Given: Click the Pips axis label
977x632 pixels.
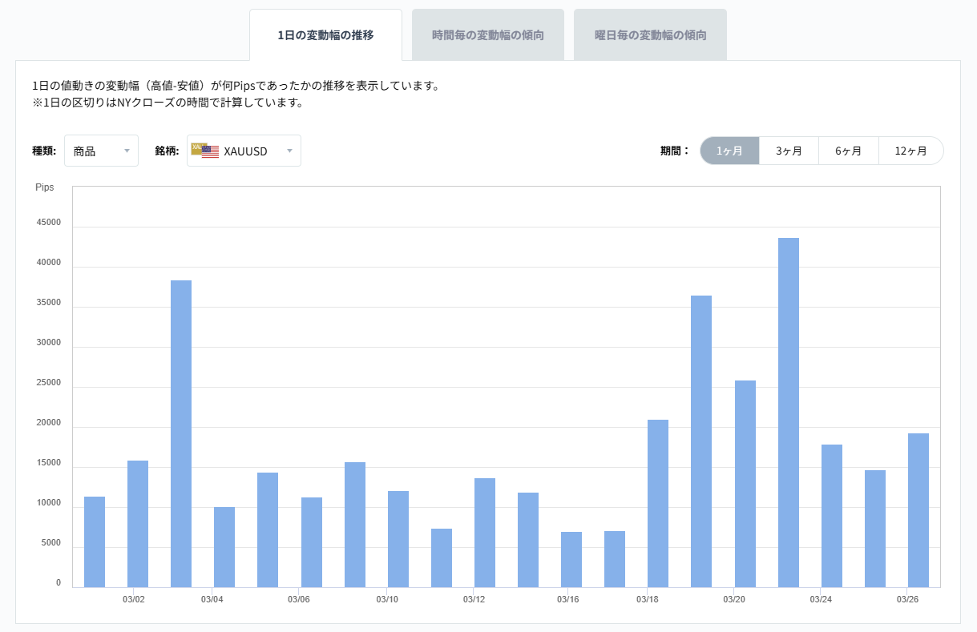Looking at the screenshot, I should click(45, 187).
